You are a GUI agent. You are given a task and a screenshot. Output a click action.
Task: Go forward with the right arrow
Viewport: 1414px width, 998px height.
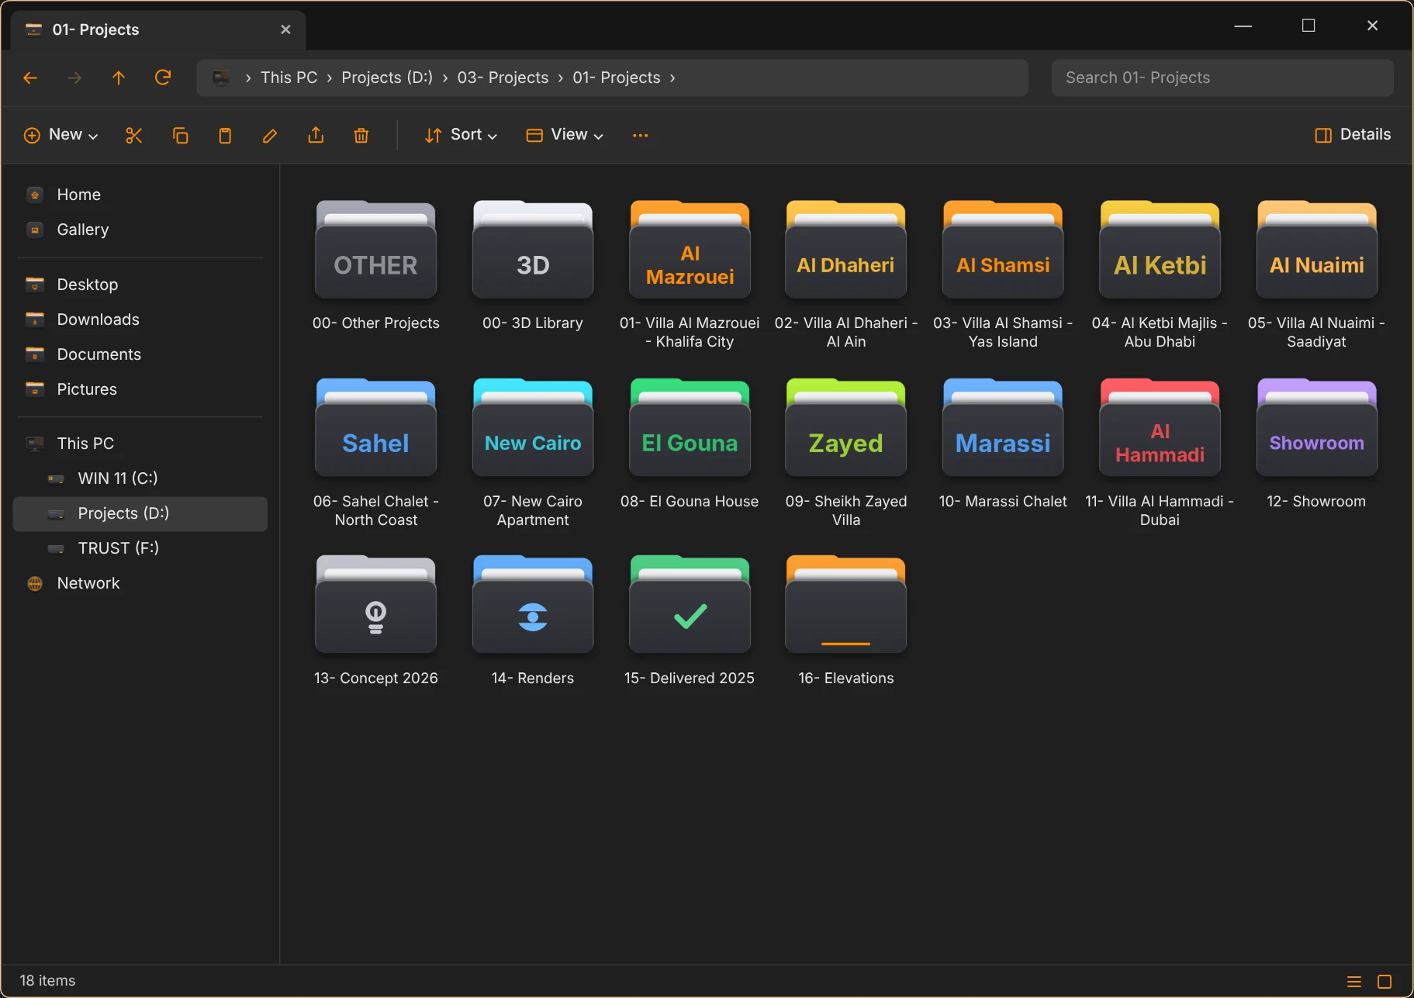pos(74,78)
